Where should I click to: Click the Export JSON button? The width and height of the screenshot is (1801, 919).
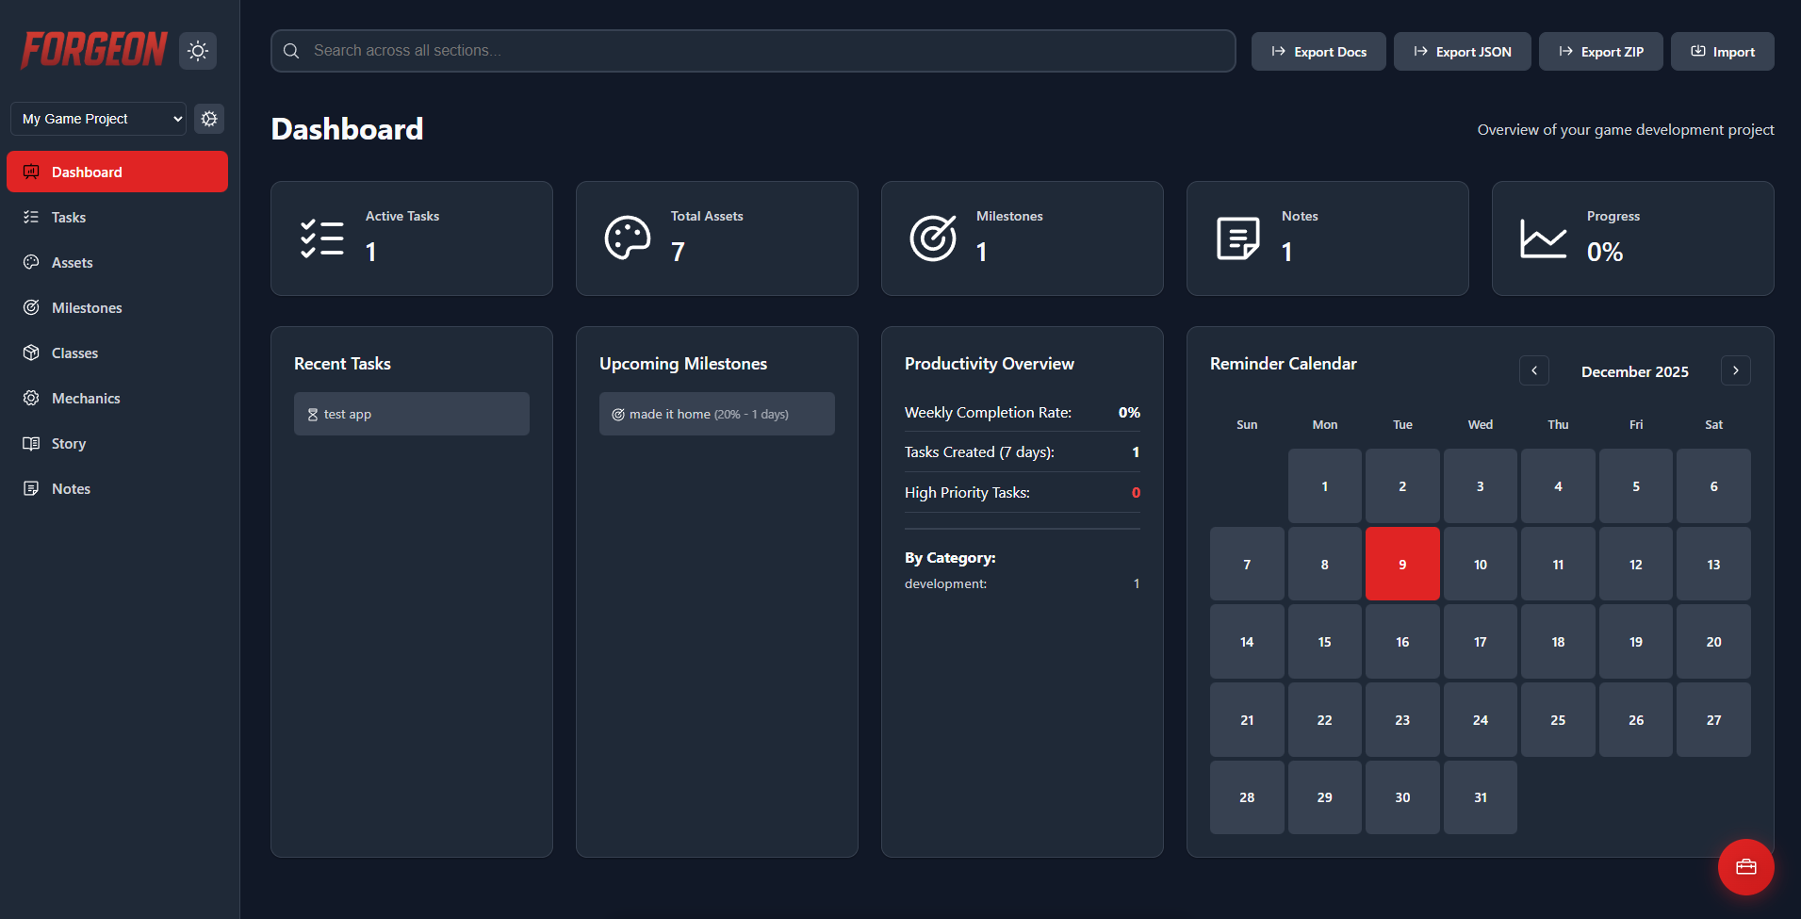coord(1462,52)
